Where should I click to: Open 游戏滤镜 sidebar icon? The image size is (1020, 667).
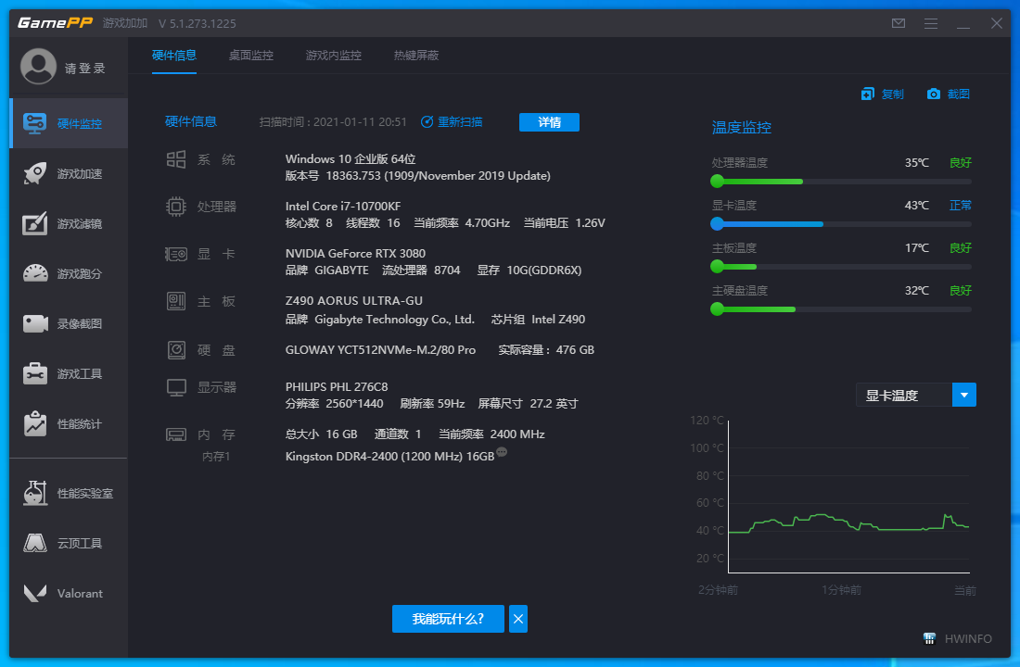coord(35,223)
